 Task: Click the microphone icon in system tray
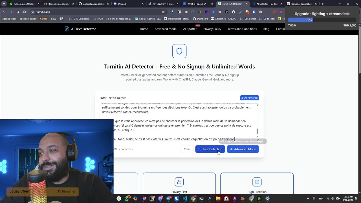(314, 198)
